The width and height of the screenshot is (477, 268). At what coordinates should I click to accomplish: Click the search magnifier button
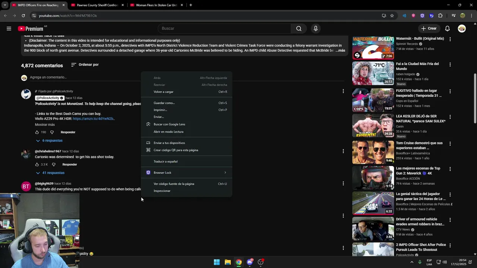coord(299,29)
